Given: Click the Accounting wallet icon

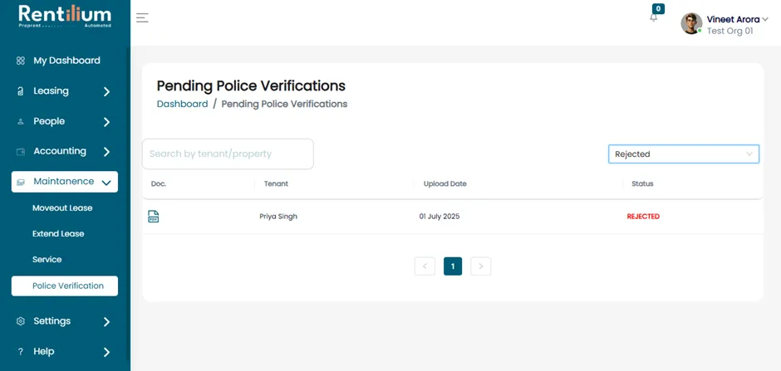Looking at the screenshot, I should (x=21, y=152).
